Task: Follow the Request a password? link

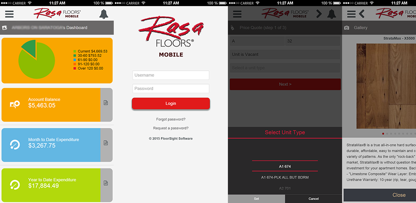Action: (x=171, y=128)
